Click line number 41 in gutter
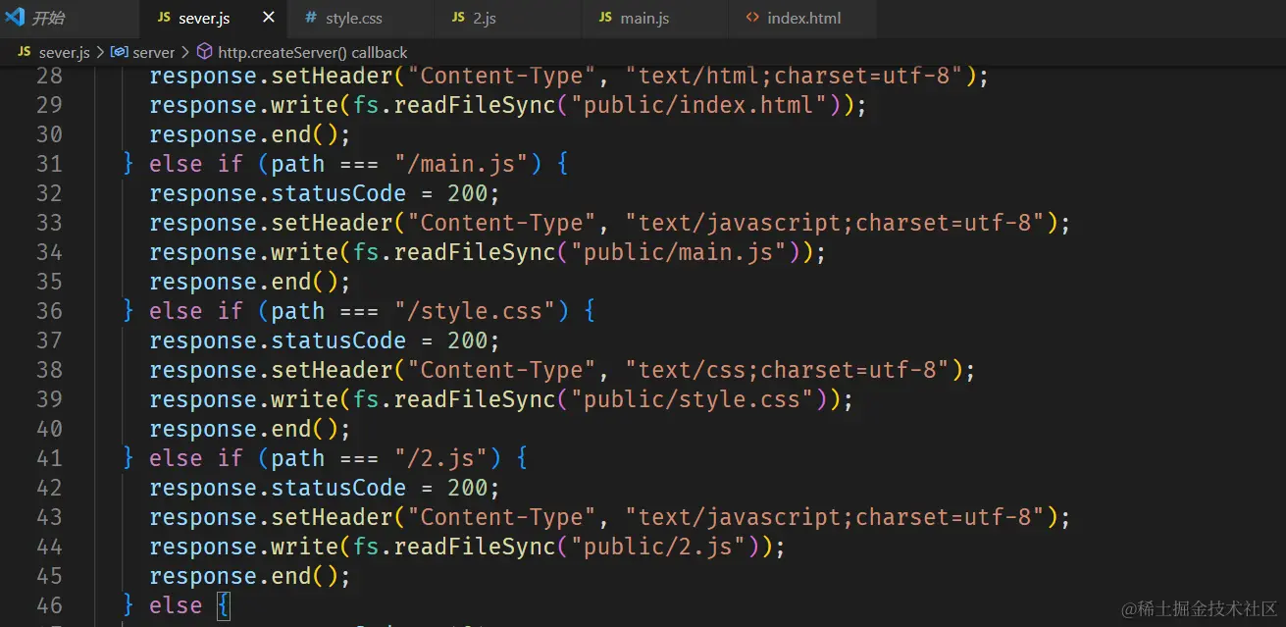This screenshot has width=1286, height=627. point(49,458)
